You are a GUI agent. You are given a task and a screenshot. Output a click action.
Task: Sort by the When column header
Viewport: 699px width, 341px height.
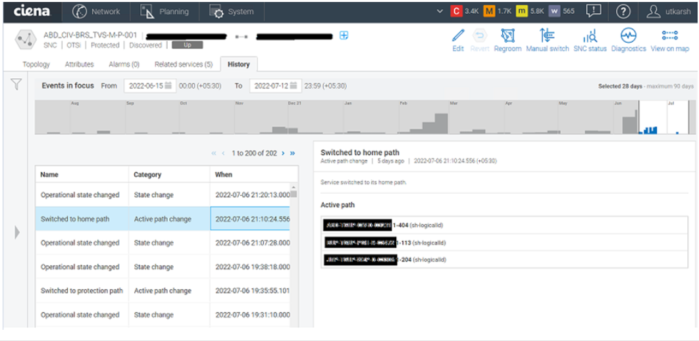pyautogui.click(x=254, y=175)
